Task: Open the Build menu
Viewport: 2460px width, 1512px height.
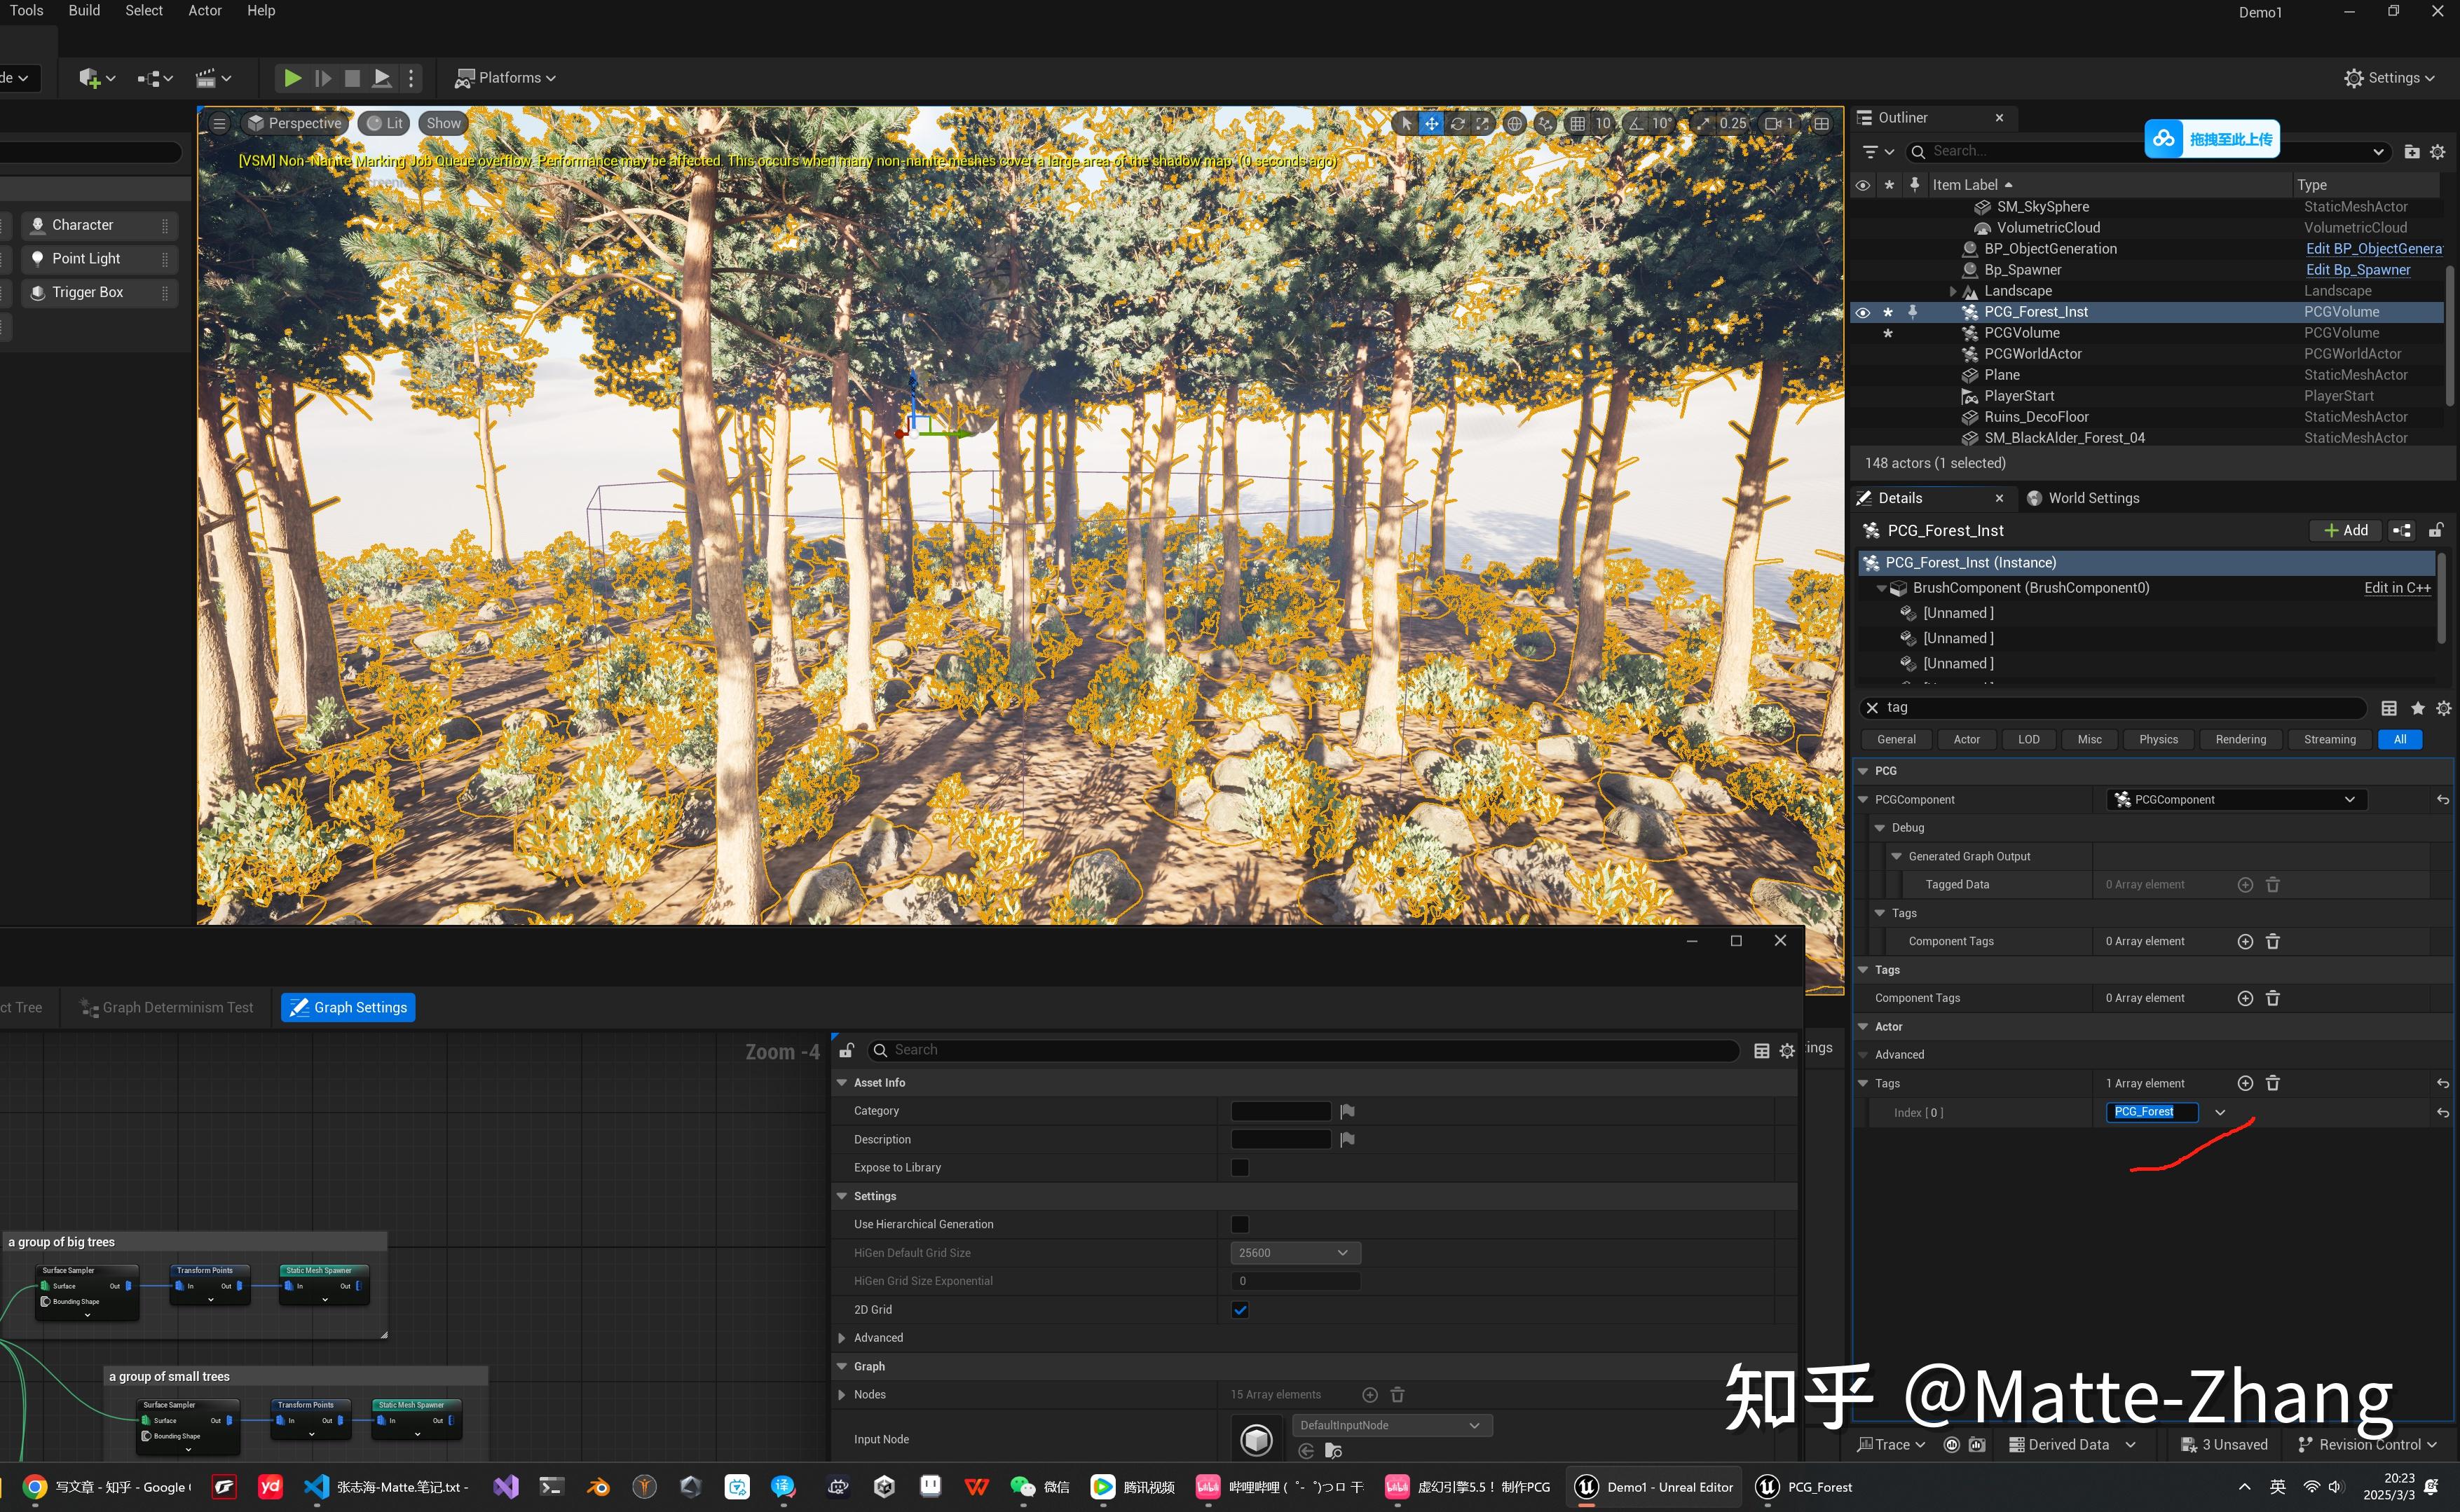Action: click(x=83, y=10)
